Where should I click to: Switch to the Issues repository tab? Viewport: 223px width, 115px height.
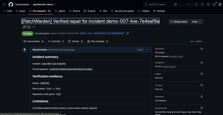pyautogui.click(x=20, y=11)
